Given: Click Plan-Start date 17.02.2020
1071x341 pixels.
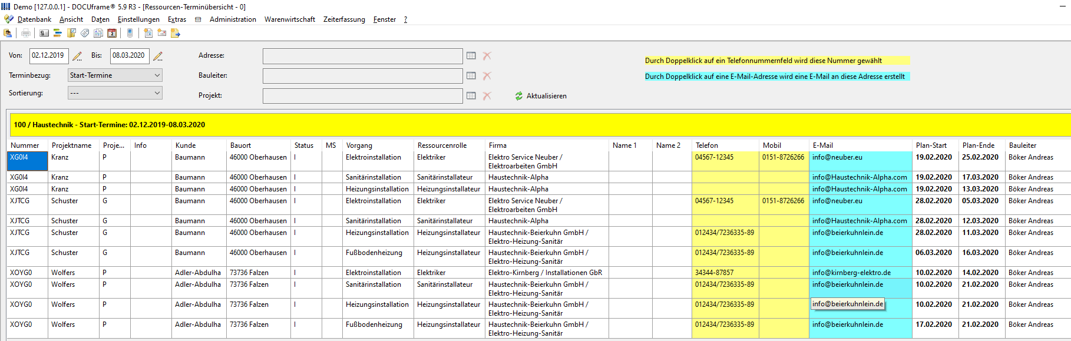Looking at the screenshot, I should coord(934,325).
